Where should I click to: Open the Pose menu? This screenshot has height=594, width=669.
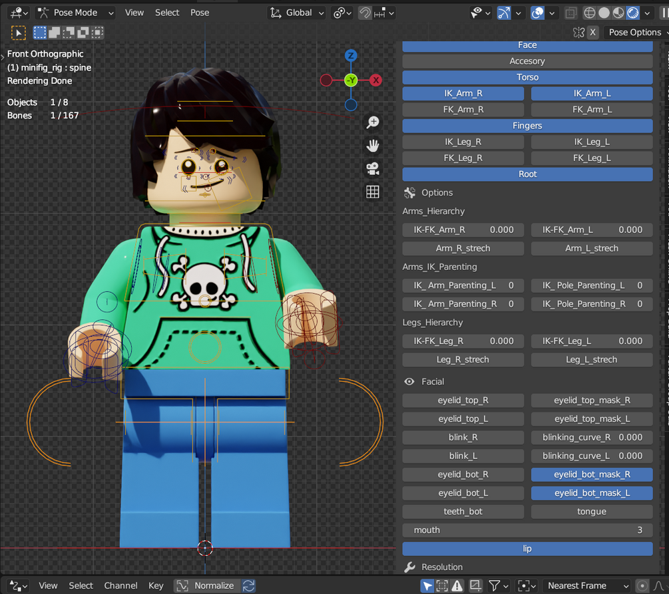(x=200, y=13)
